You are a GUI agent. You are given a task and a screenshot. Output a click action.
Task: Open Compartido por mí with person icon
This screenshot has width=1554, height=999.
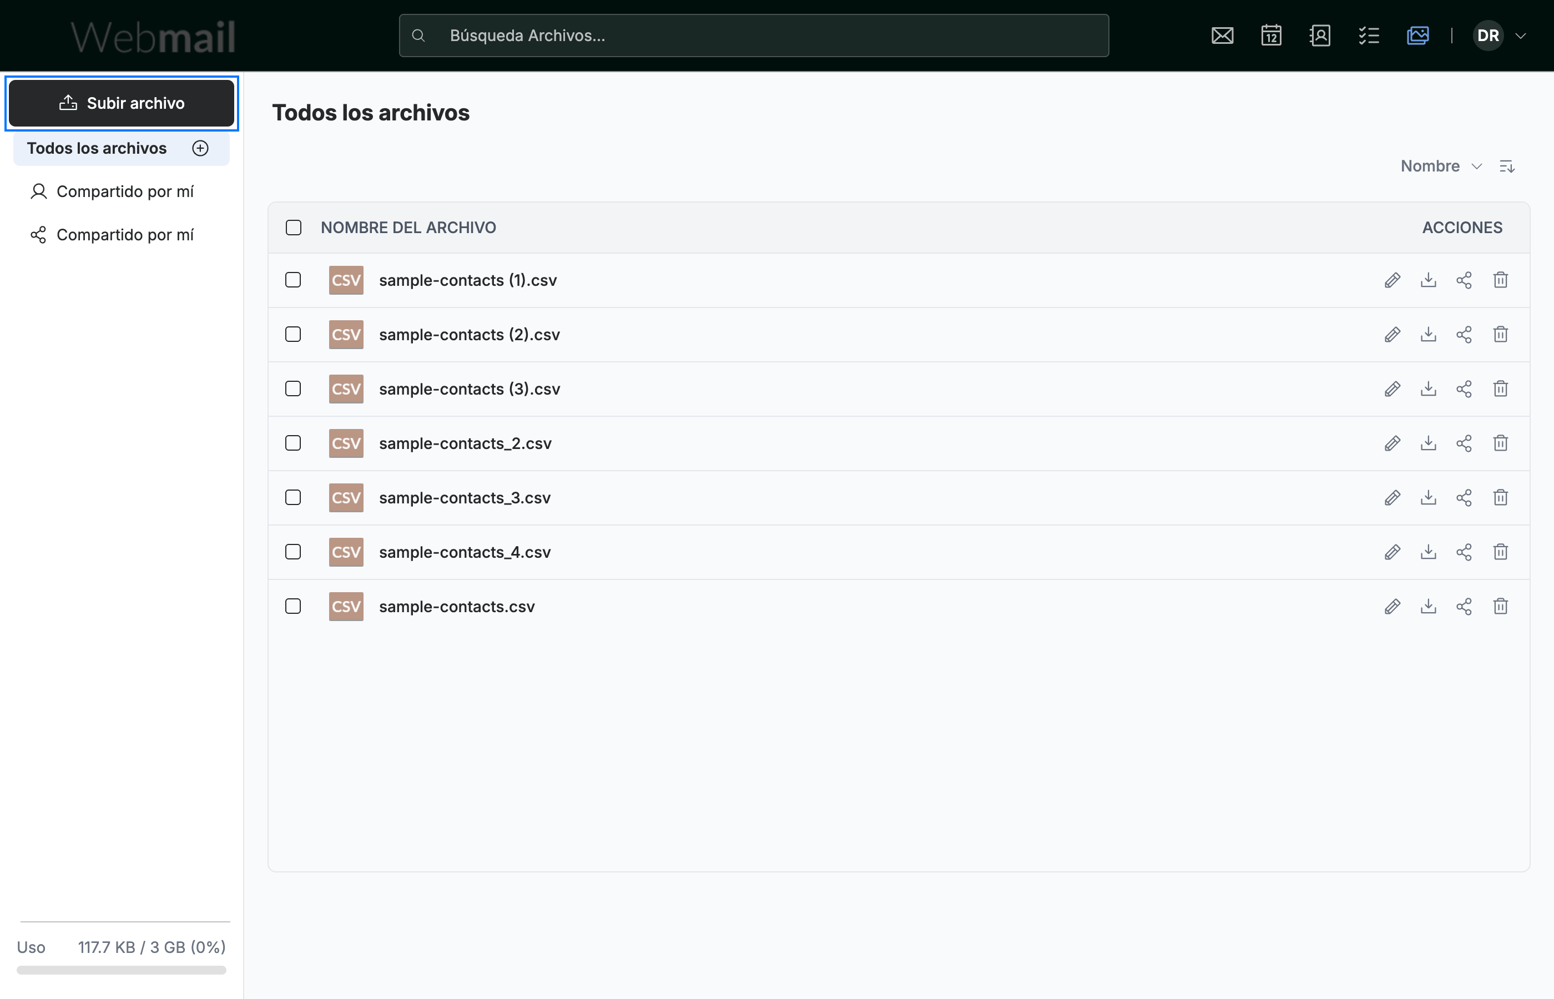[x=112, y=191]
